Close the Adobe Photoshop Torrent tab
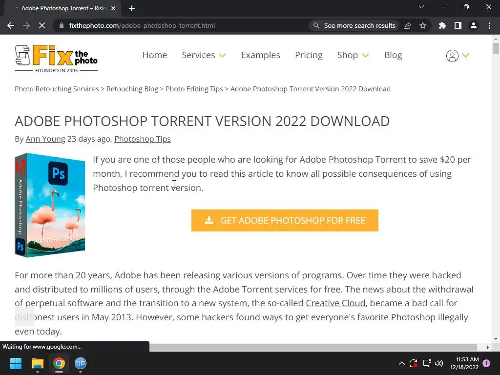The height and width of the screenshot is (375, 500). click(x=113, y=8)
